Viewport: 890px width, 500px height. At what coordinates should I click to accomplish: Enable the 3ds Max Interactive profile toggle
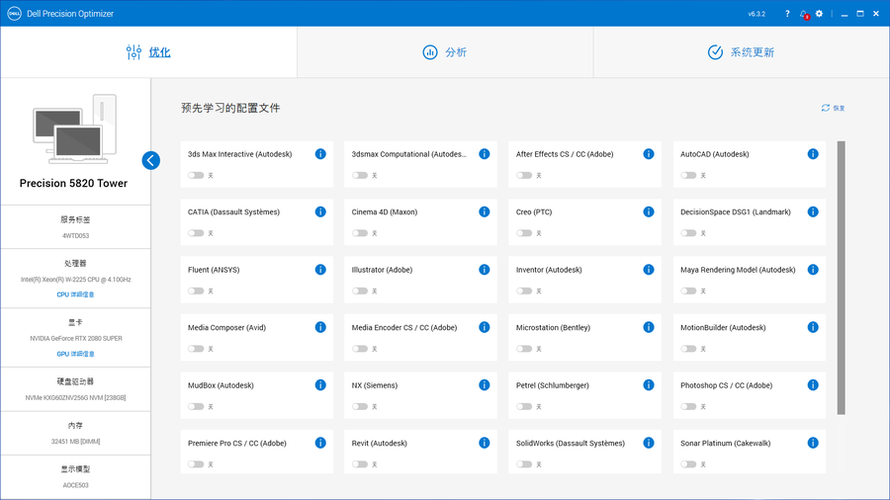click(196, 175)
